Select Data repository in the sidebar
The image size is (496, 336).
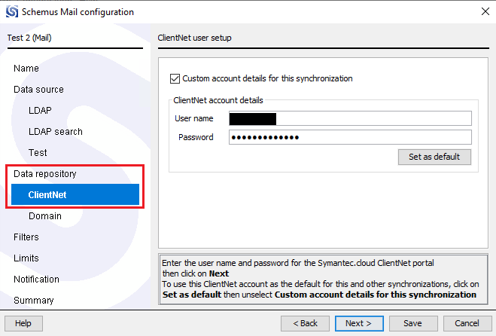pos(45,174)
